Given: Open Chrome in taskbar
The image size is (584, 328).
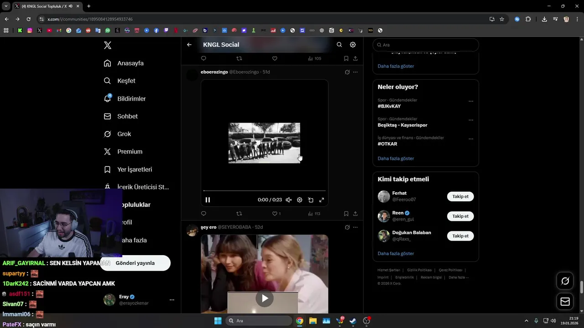Looking at the screenshot, I should tap(299, 321).
